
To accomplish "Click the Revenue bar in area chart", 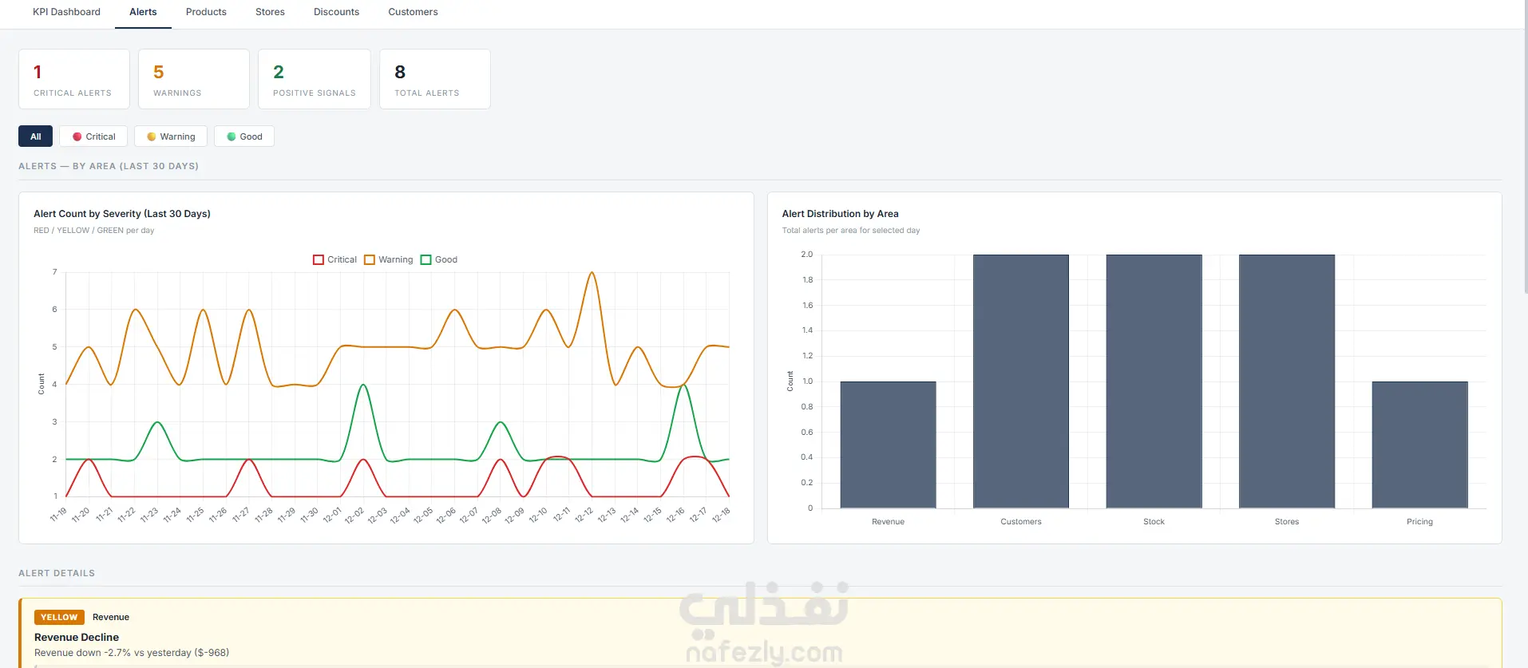I will click(888, 445).
